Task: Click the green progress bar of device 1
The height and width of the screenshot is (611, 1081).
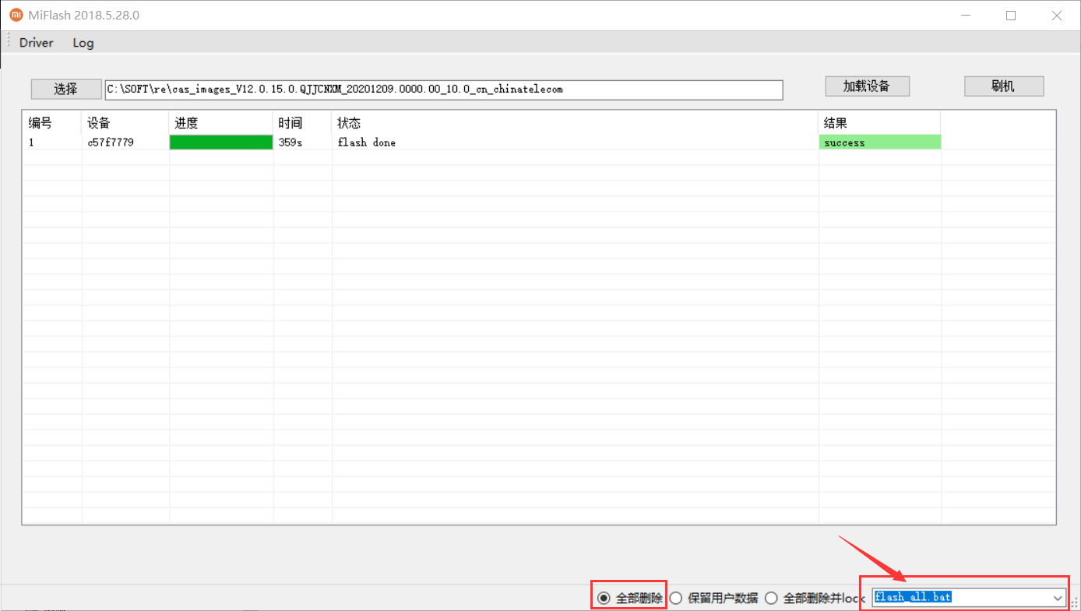Action: point(221,142)
